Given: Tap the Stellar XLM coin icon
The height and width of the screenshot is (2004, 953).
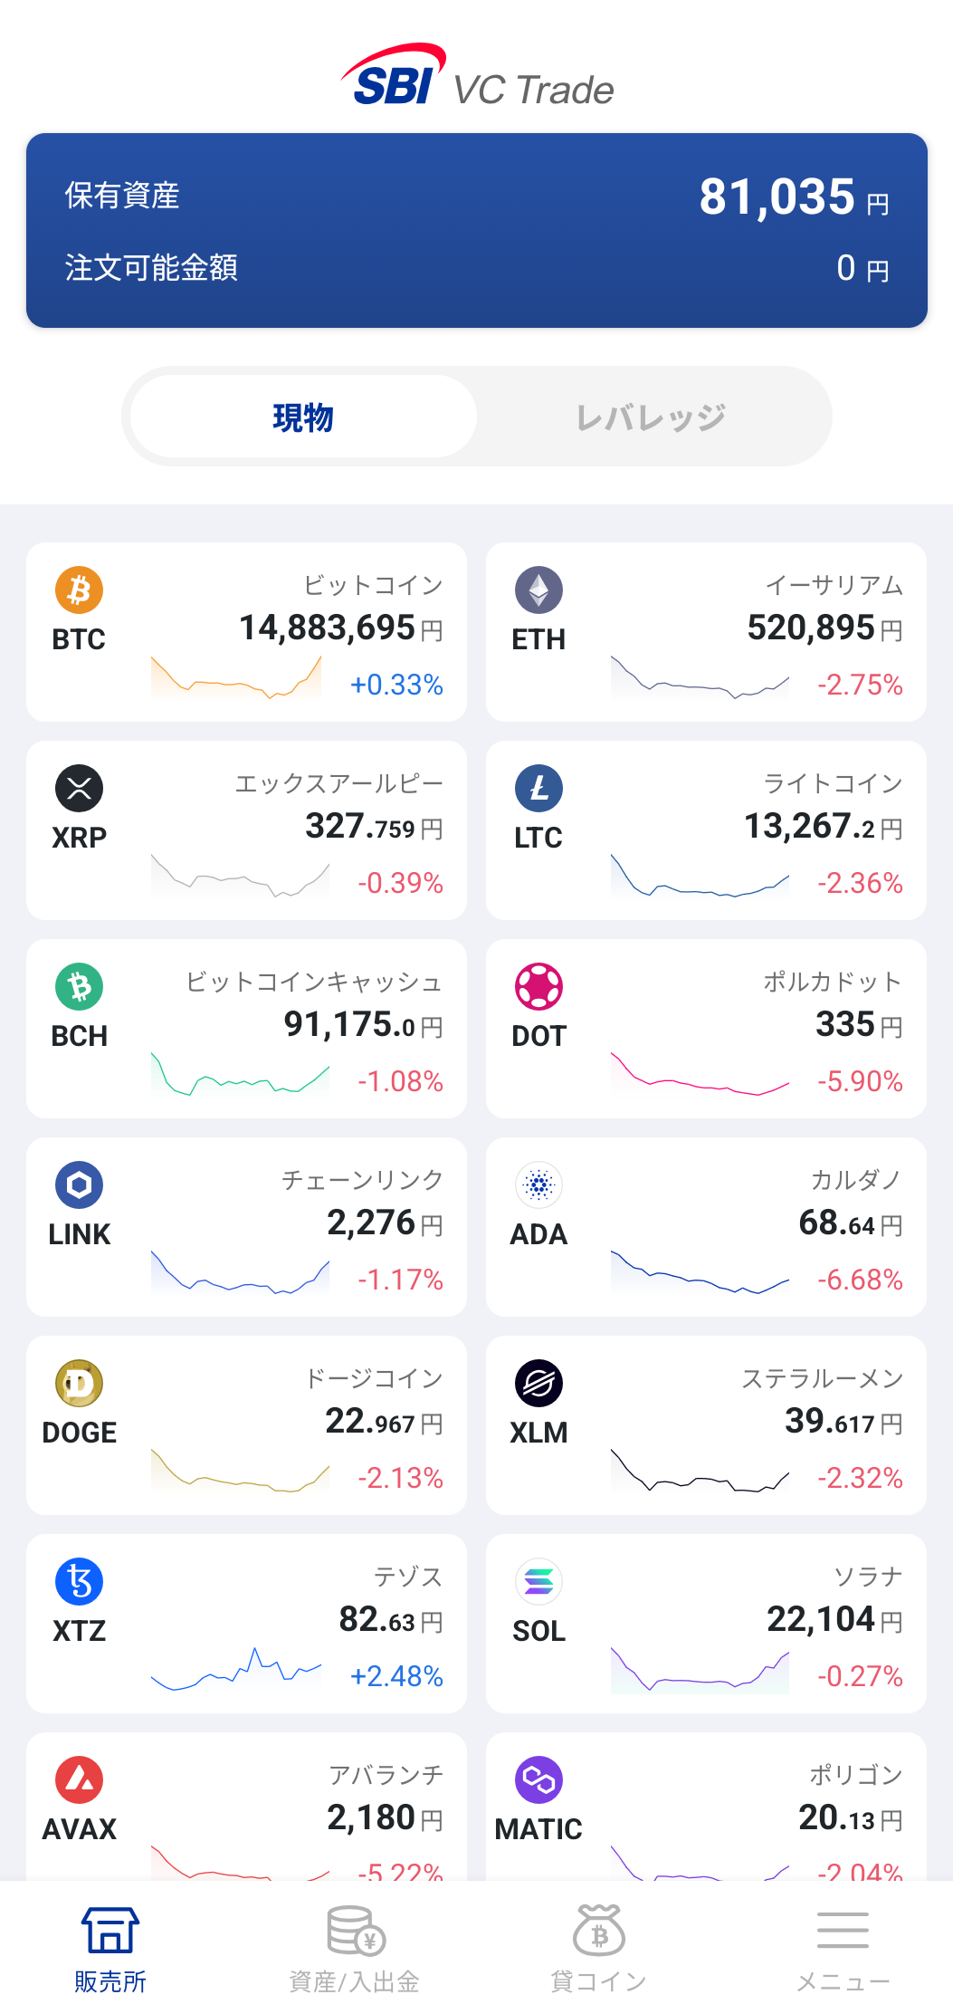Looking at the screenshot, I should [x=538, y=1384].
